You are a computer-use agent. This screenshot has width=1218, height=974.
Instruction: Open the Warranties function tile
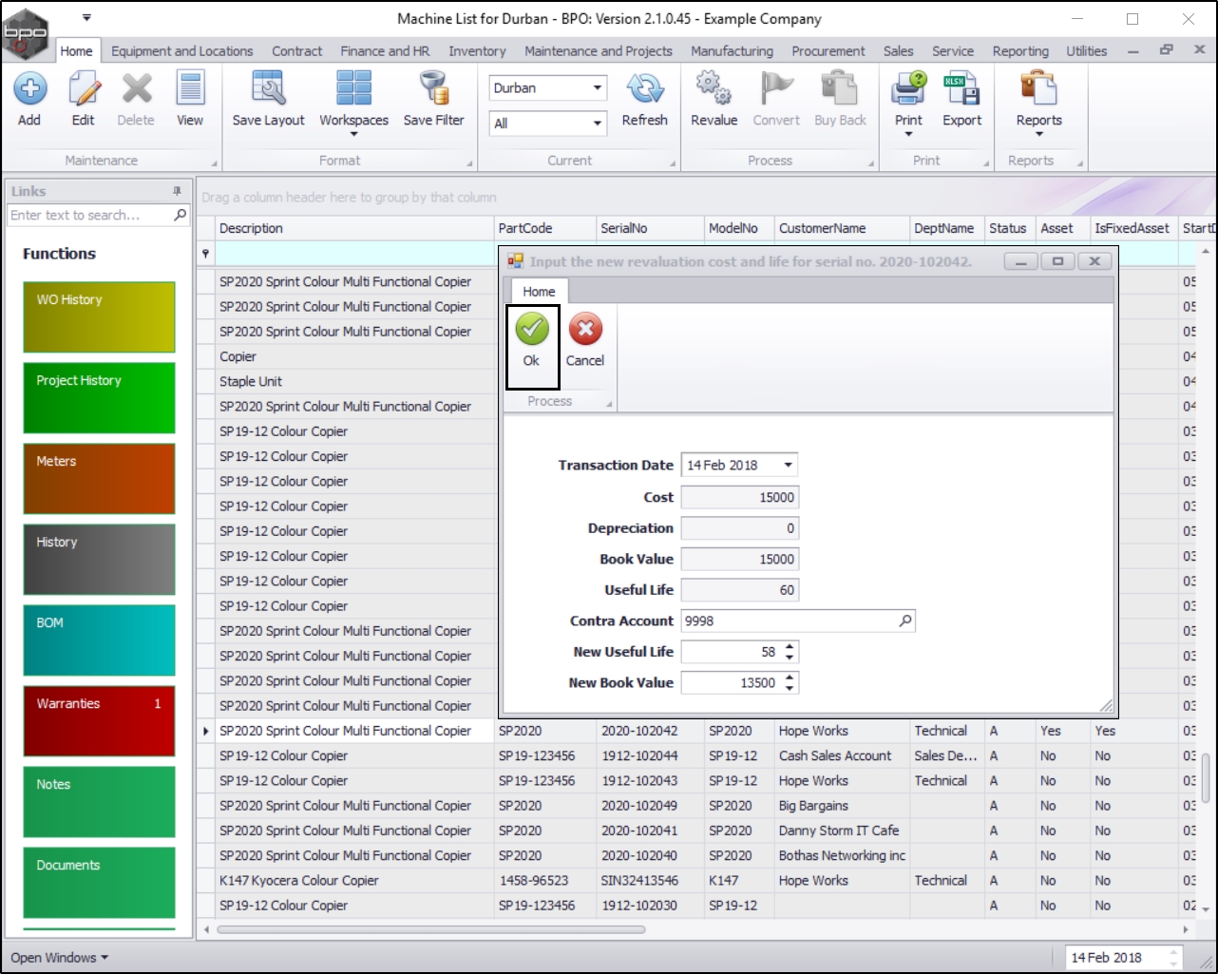(x=99, y=721)
